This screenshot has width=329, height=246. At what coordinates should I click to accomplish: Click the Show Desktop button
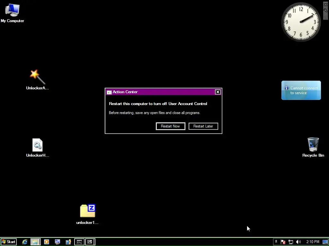pos(325,242)
